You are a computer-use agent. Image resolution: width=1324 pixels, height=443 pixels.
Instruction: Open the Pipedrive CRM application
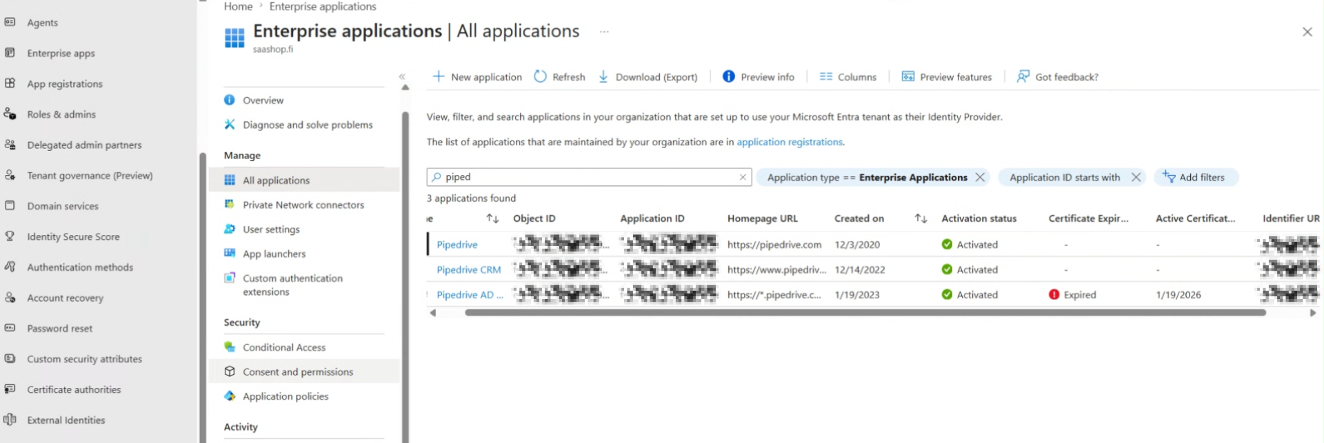tap(468, 269)
